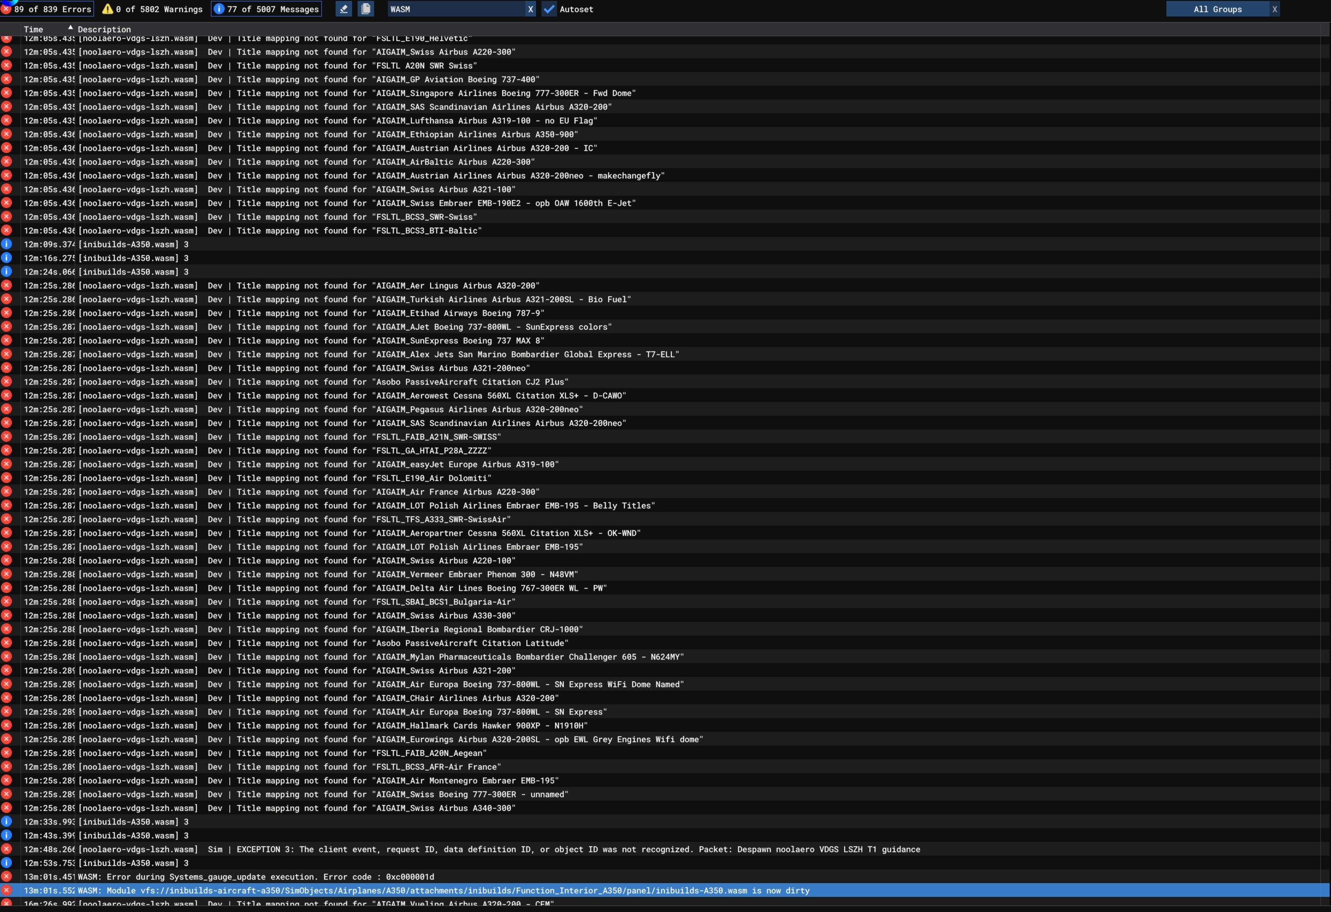Image resolution: width=1331 pixels, height=912 pixels.
Task: Toggle the Warnings filter
Action: tap(152, 9)
